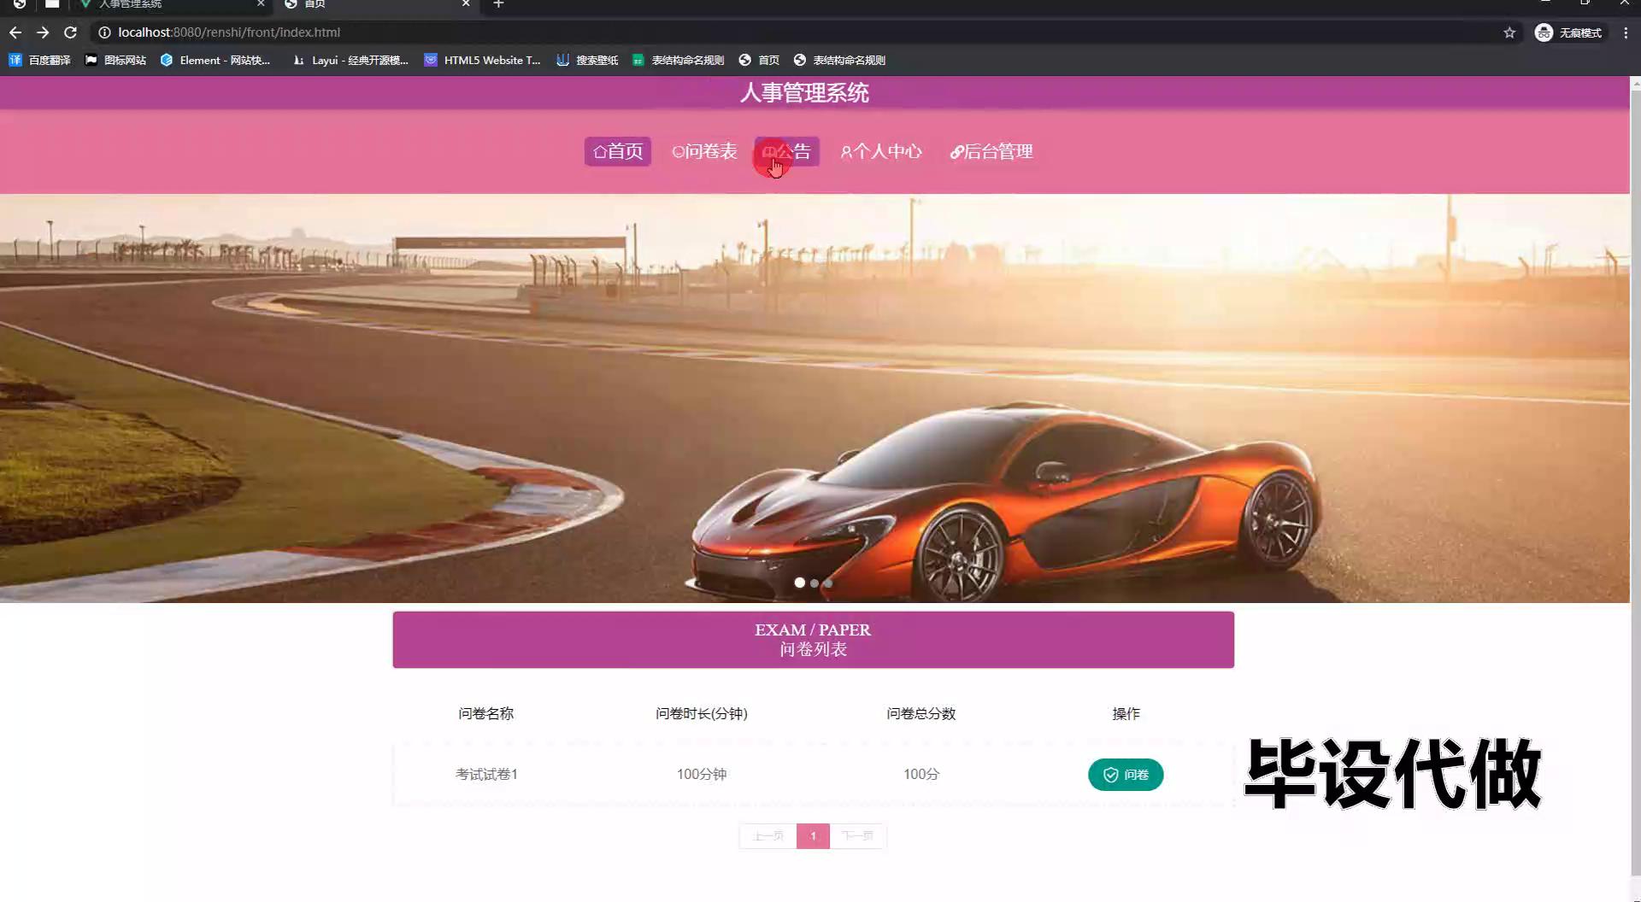Bookmark this page with star icon
The height and width of the screenshot is (902, 1641).
1509,32
